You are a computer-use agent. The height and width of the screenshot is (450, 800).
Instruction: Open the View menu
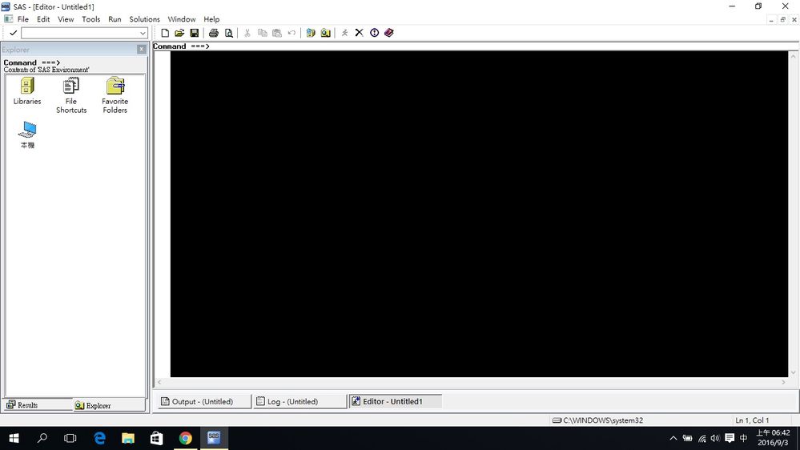click(66, 19)
